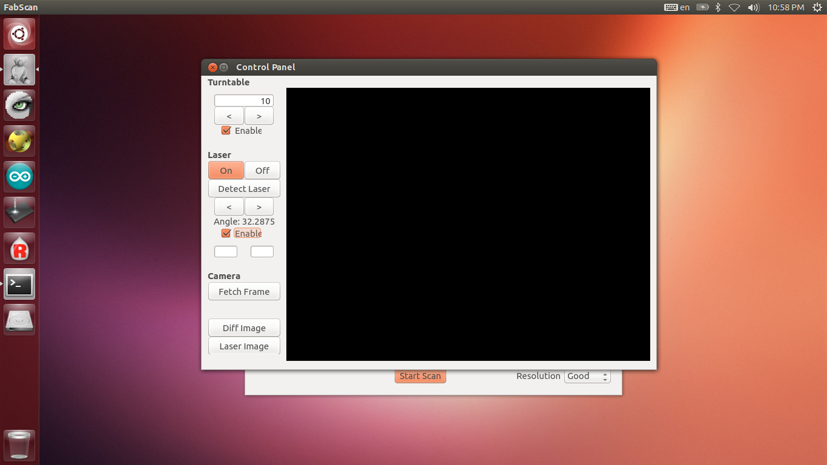Click the Fetch Frame button

coord(244,292)
